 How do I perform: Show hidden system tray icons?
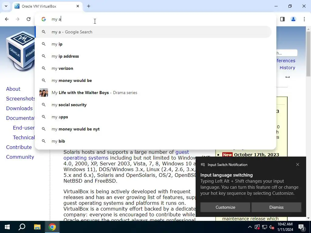coord(250,227)
